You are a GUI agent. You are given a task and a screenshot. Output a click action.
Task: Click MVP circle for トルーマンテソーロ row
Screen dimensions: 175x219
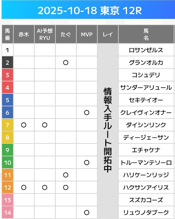pos(87,163)
